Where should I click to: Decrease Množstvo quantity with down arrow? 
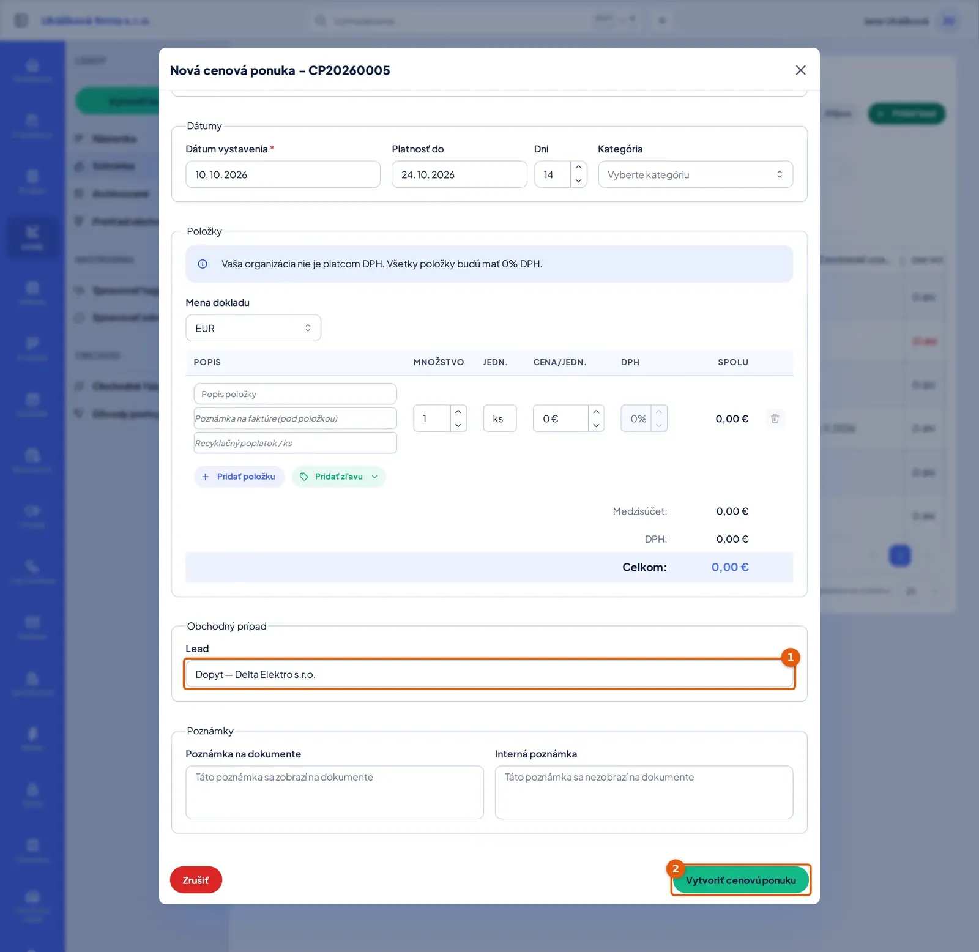[458, 425]
